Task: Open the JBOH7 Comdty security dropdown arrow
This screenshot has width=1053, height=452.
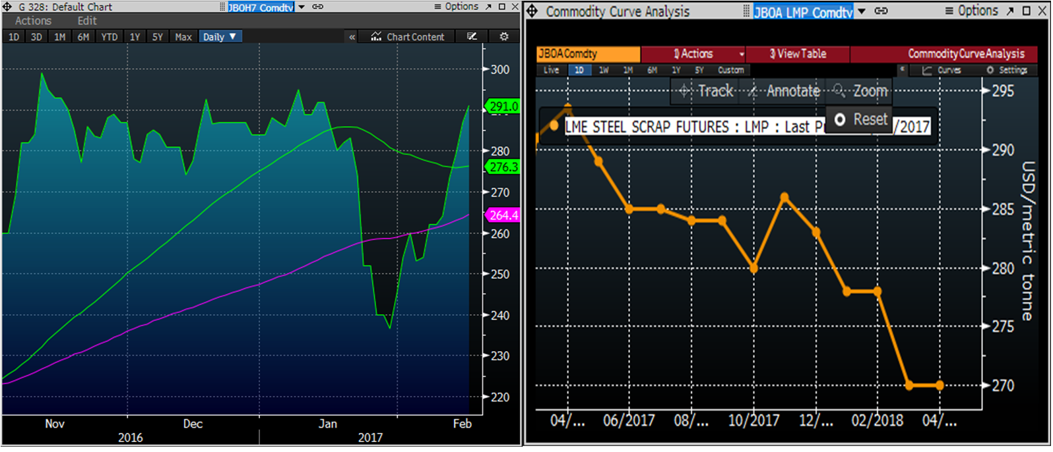Action: [302, 7]
